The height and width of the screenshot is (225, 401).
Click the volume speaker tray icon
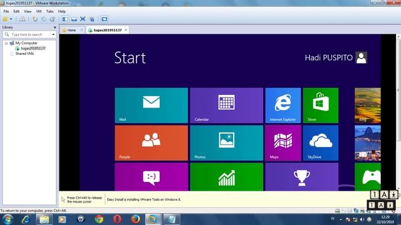362,219
